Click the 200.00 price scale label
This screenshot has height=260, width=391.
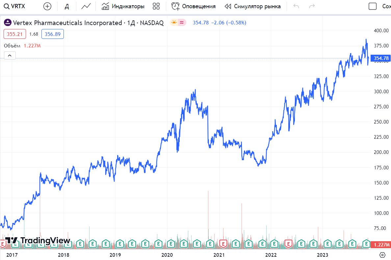tap(381, 152)
